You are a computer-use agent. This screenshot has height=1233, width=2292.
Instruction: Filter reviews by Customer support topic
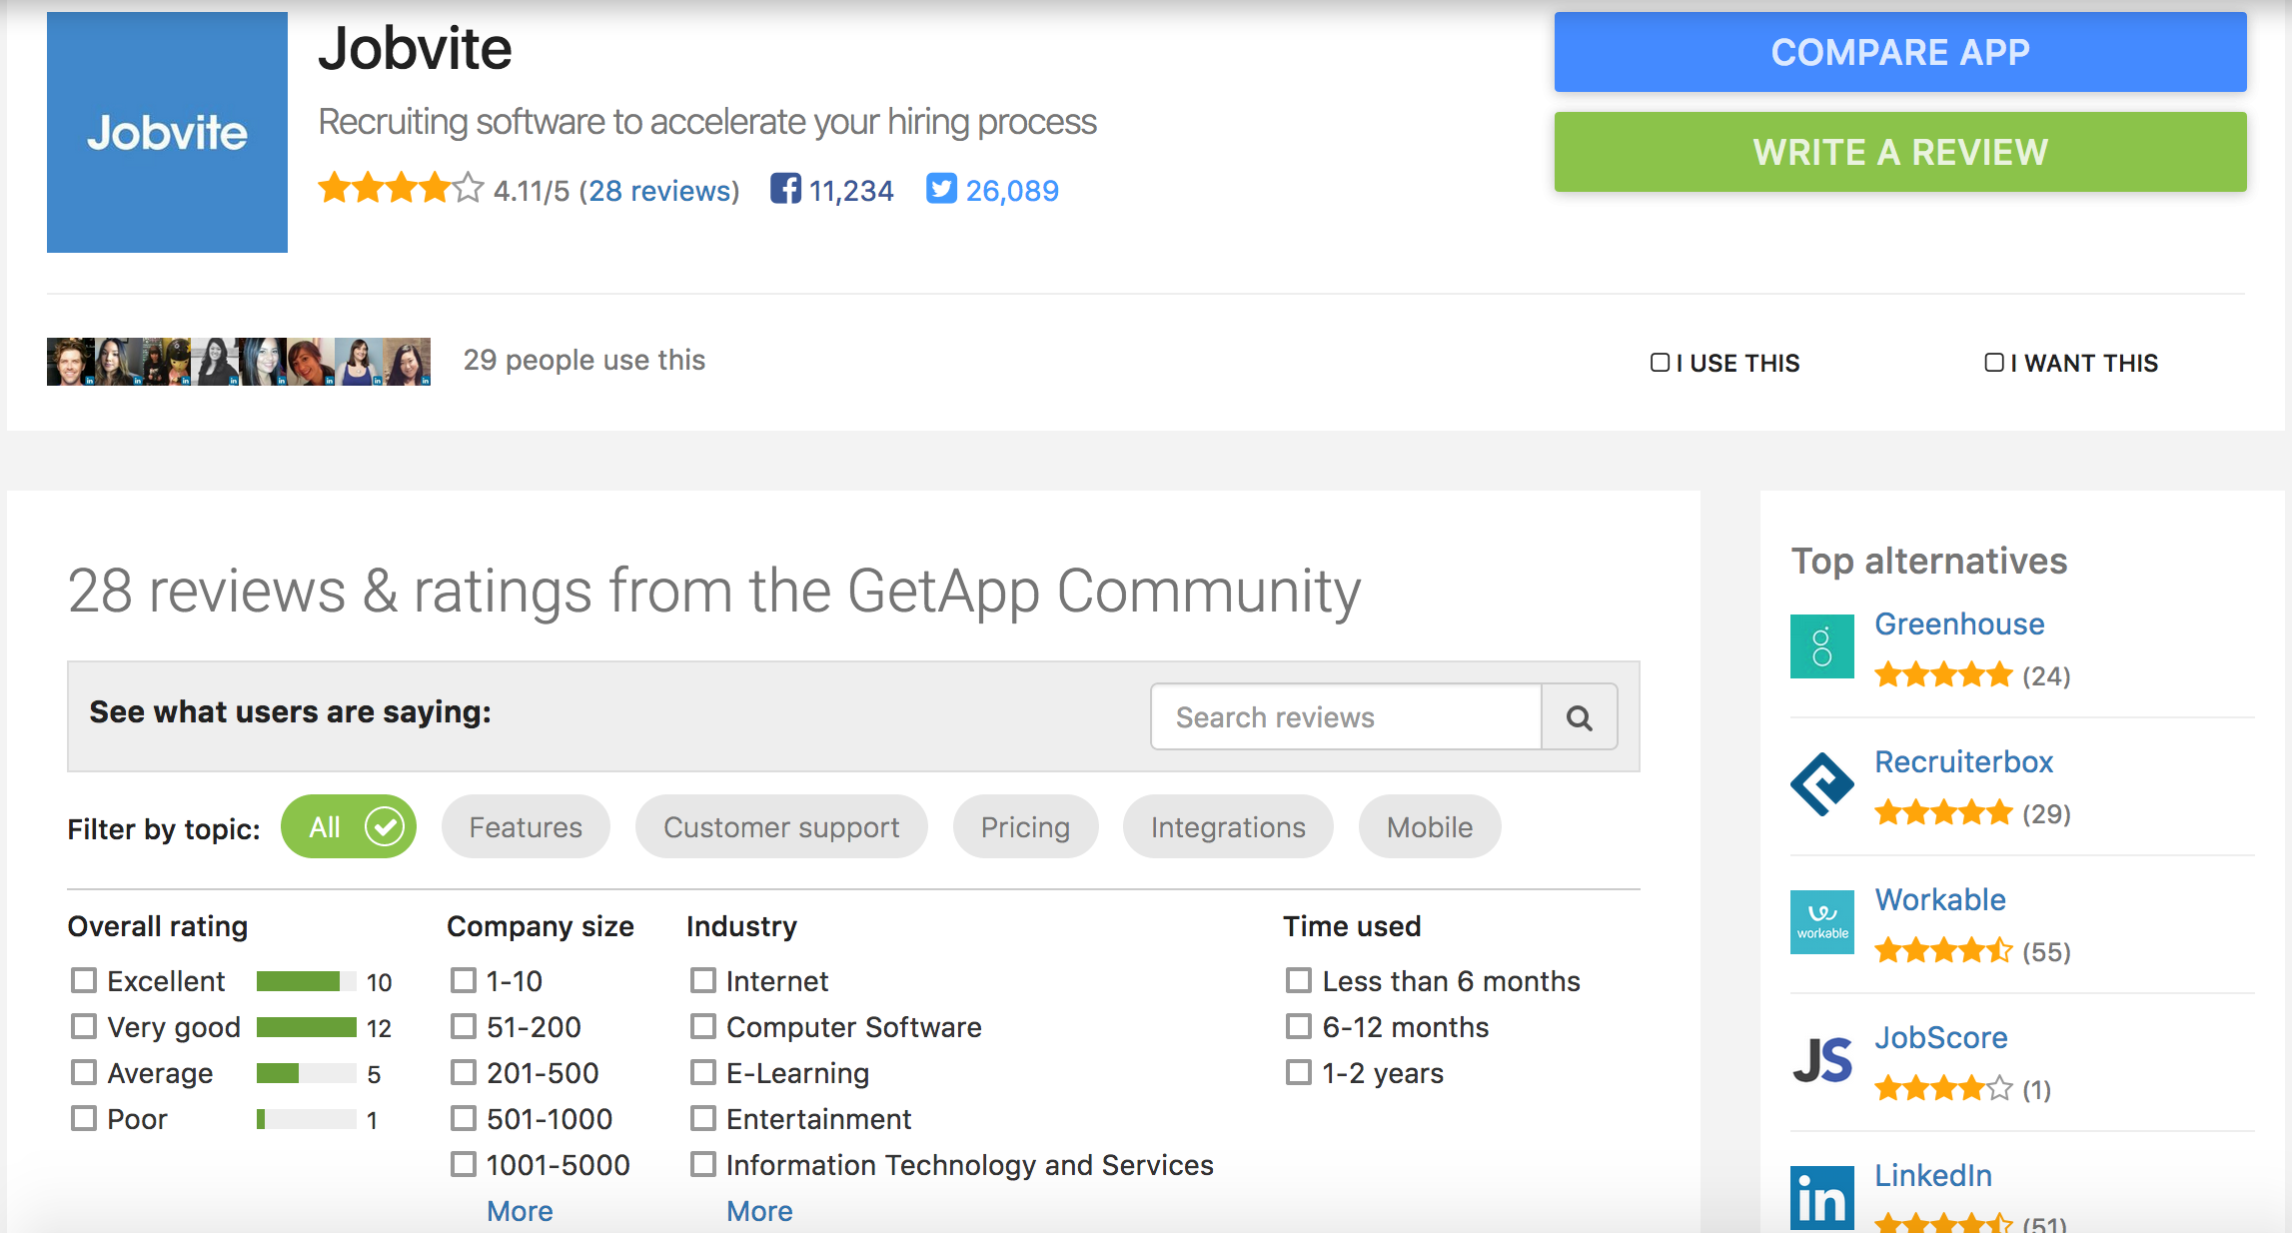pyautogui.click(x=781, y=827)
